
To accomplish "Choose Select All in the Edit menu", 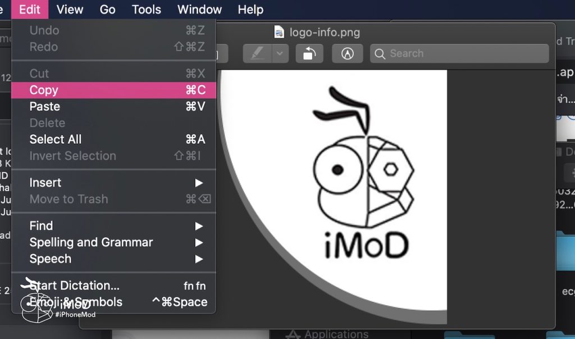I will pos(56,139).
